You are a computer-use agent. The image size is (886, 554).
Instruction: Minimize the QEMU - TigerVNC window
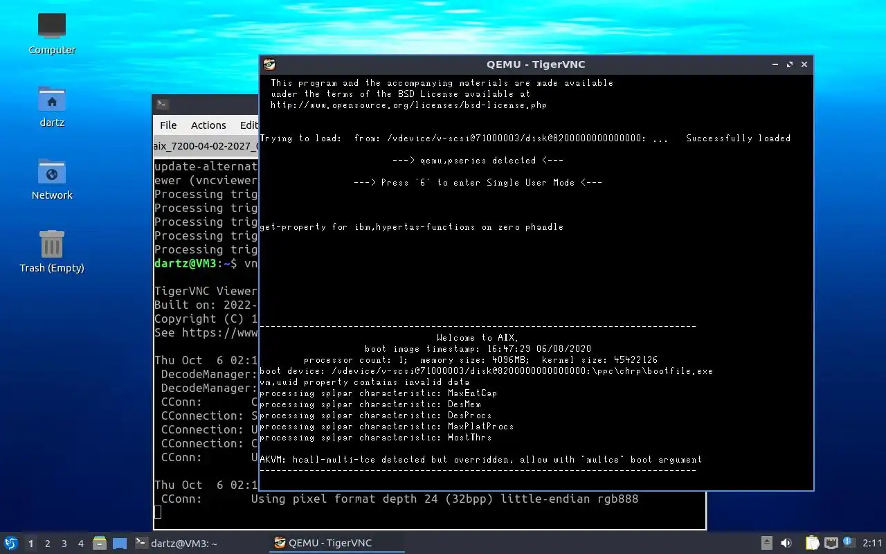775,64
